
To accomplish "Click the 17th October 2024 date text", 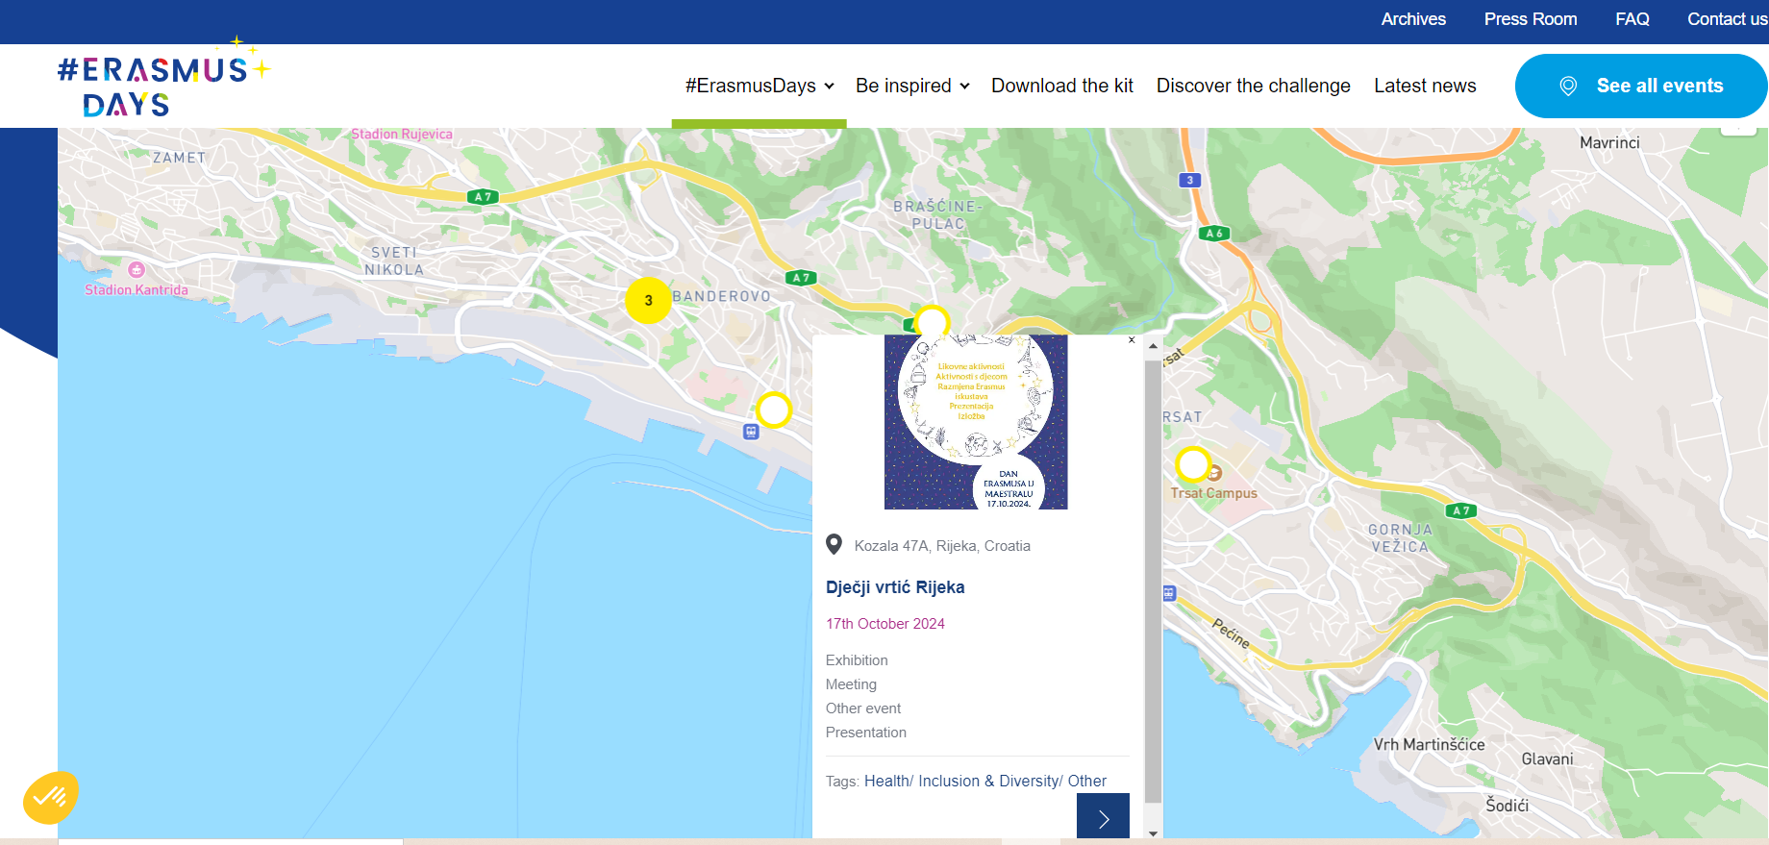I will pos(885,624).
